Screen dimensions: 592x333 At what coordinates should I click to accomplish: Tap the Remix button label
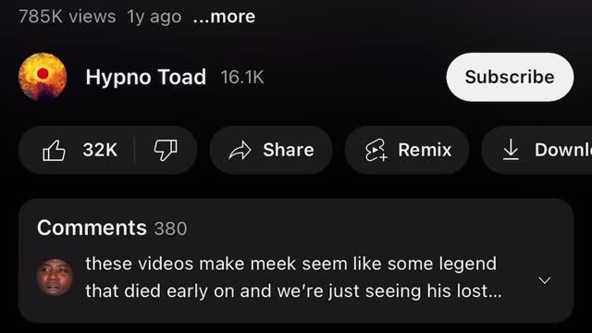[x=425, y=150]
